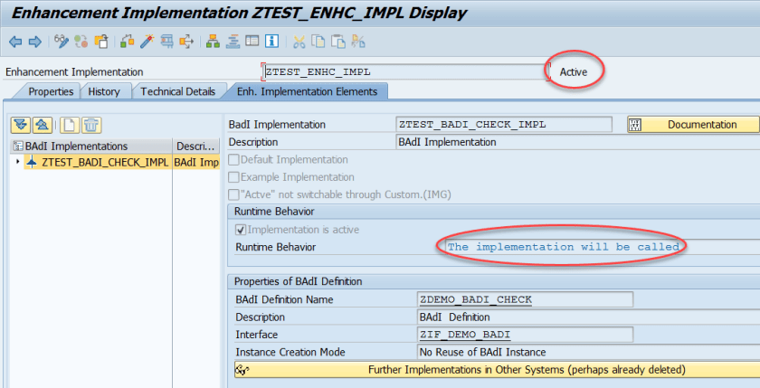Toggle the Example Implementation checkbox
Viewport: 760px width, 388px height.
[233, 176]
